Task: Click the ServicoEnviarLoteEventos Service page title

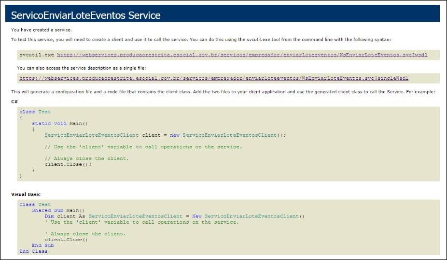Action: coord(85,15)
